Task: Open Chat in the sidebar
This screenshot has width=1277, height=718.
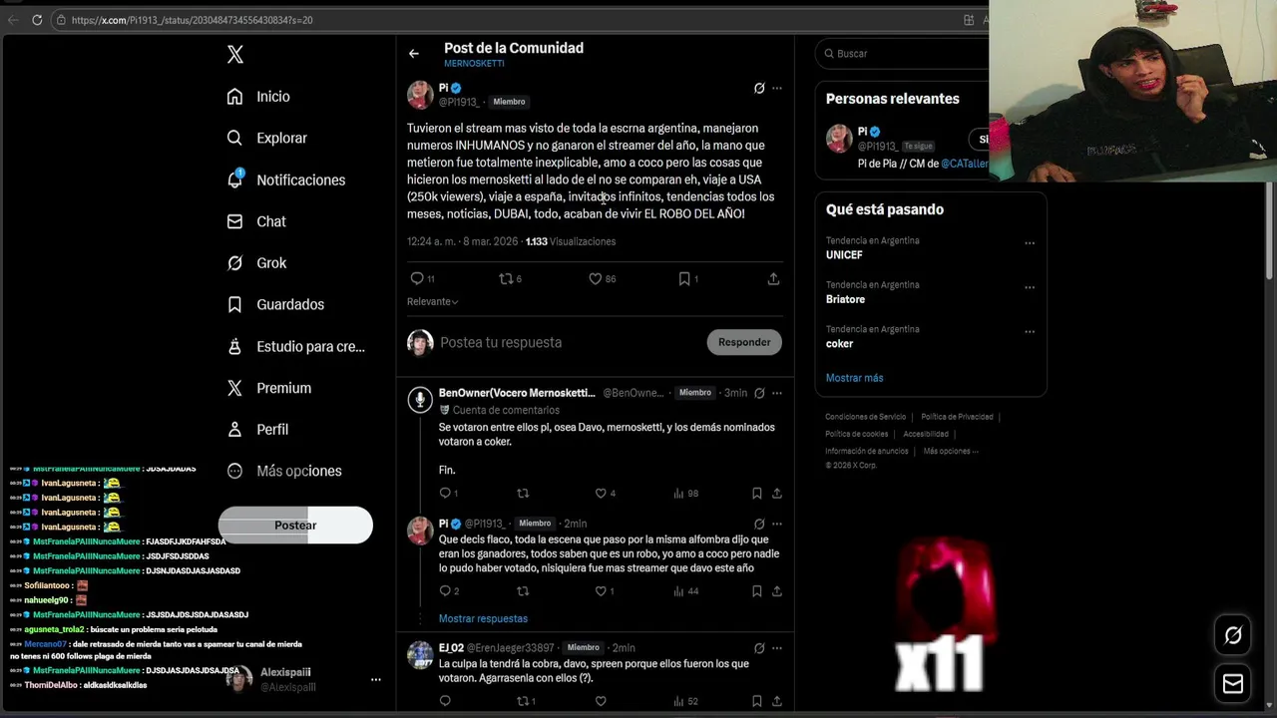Action: [x=256, y=221]
